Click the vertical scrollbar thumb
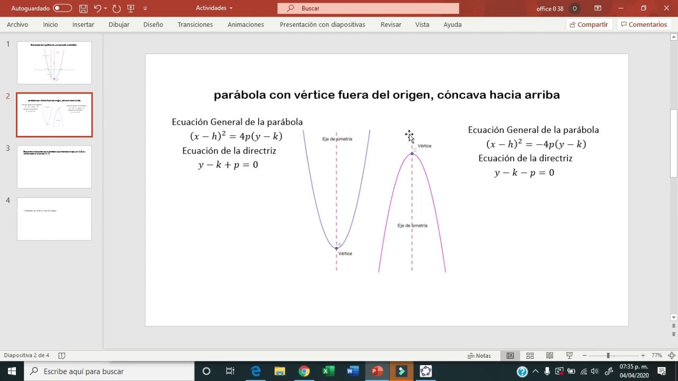The height and width of the screenshot is (381, 678). click(674, 143)
